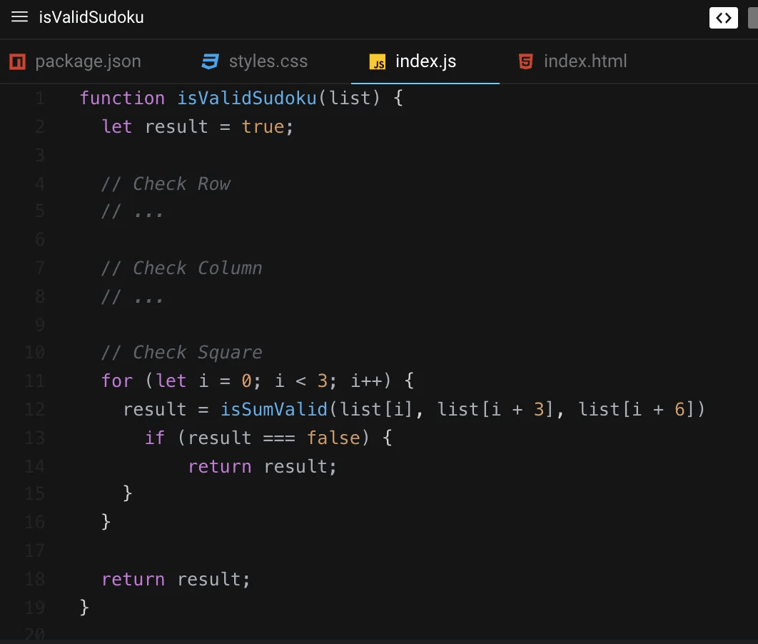
Task: Click the return result statement
Action: tap(176, 579)
